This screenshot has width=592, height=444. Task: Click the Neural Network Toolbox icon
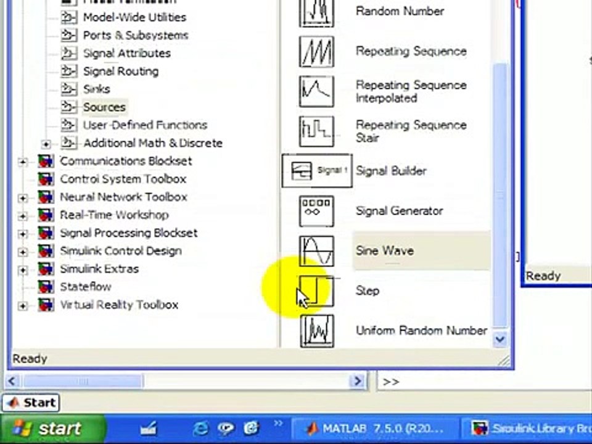tap(46, 197)
